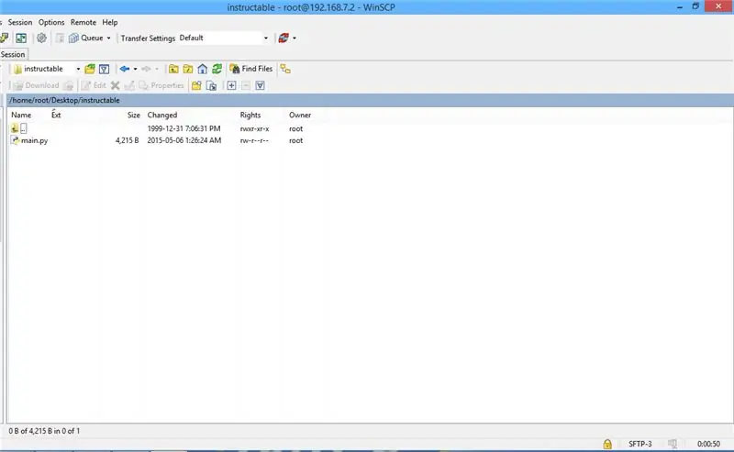734x452 pixels.
Task: Click the Properties button
Action: point(161,85)
